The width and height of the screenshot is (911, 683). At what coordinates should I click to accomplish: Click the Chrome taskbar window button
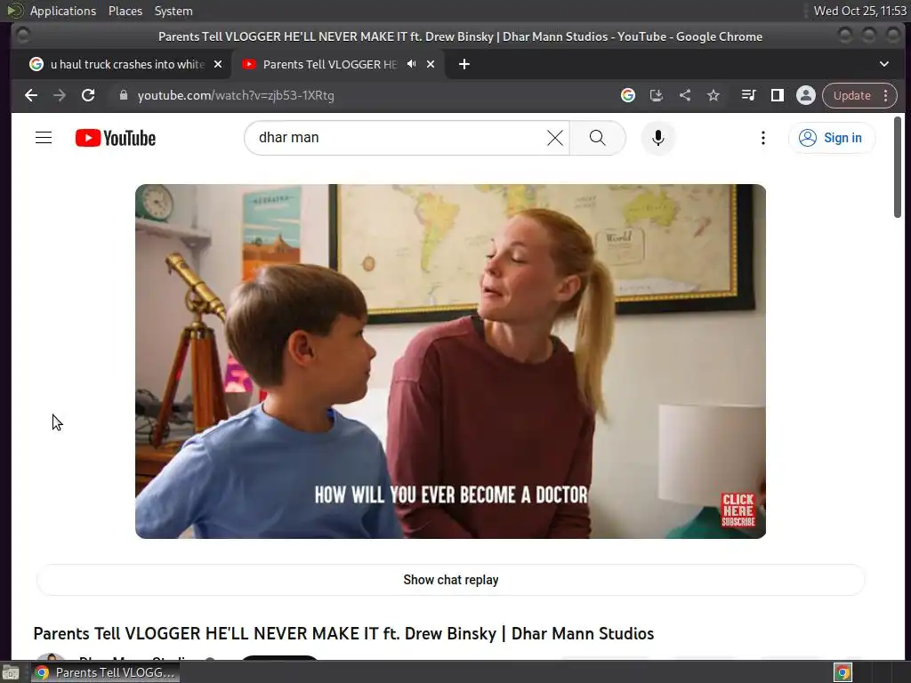pos(106,672)
